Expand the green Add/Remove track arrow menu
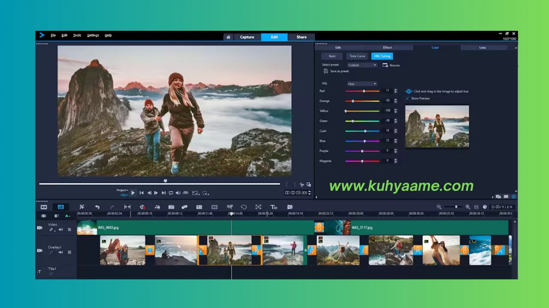The image size is (549, 308). 67,216
